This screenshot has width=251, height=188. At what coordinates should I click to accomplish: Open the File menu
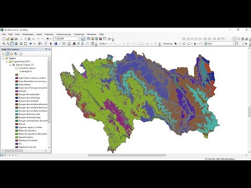click(4, 34)
